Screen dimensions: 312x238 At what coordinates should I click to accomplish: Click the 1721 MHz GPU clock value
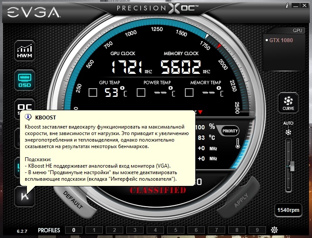click(127, 67)
